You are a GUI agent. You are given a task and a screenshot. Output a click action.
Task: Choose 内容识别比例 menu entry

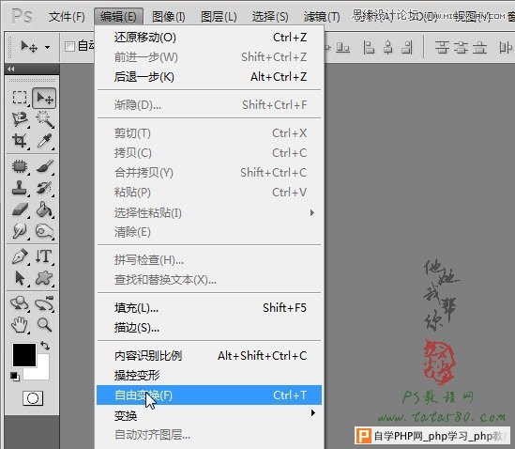click(x=209, y=356)
